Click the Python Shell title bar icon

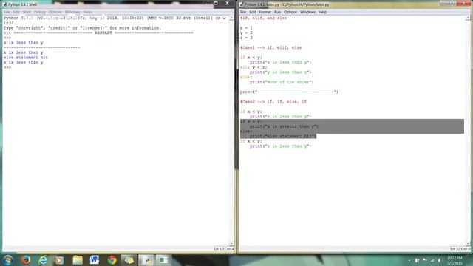pos(5,4)
